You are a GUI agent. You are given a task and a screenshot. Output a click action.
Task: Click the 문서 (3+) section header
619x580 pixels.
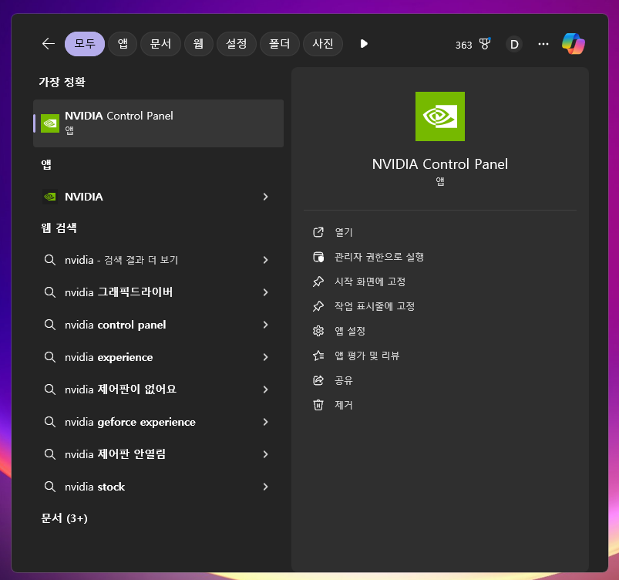pyautogui.click(x=64, y=518)
